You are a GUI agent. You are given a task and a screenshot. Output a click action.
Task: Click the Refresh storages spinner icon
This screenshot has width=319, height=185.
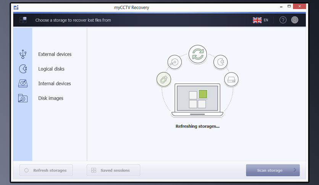coord(26,170)
